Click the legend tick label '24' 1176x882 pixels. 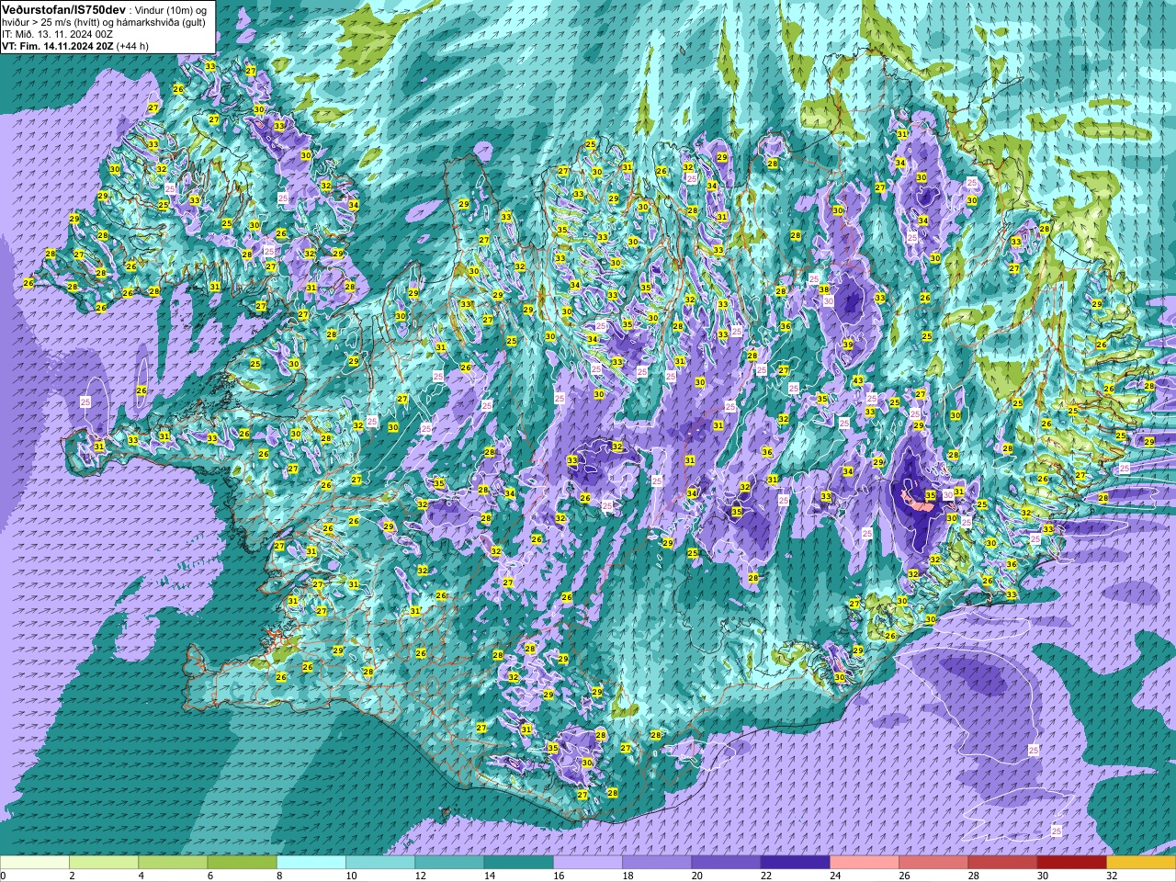pos(834,876)
